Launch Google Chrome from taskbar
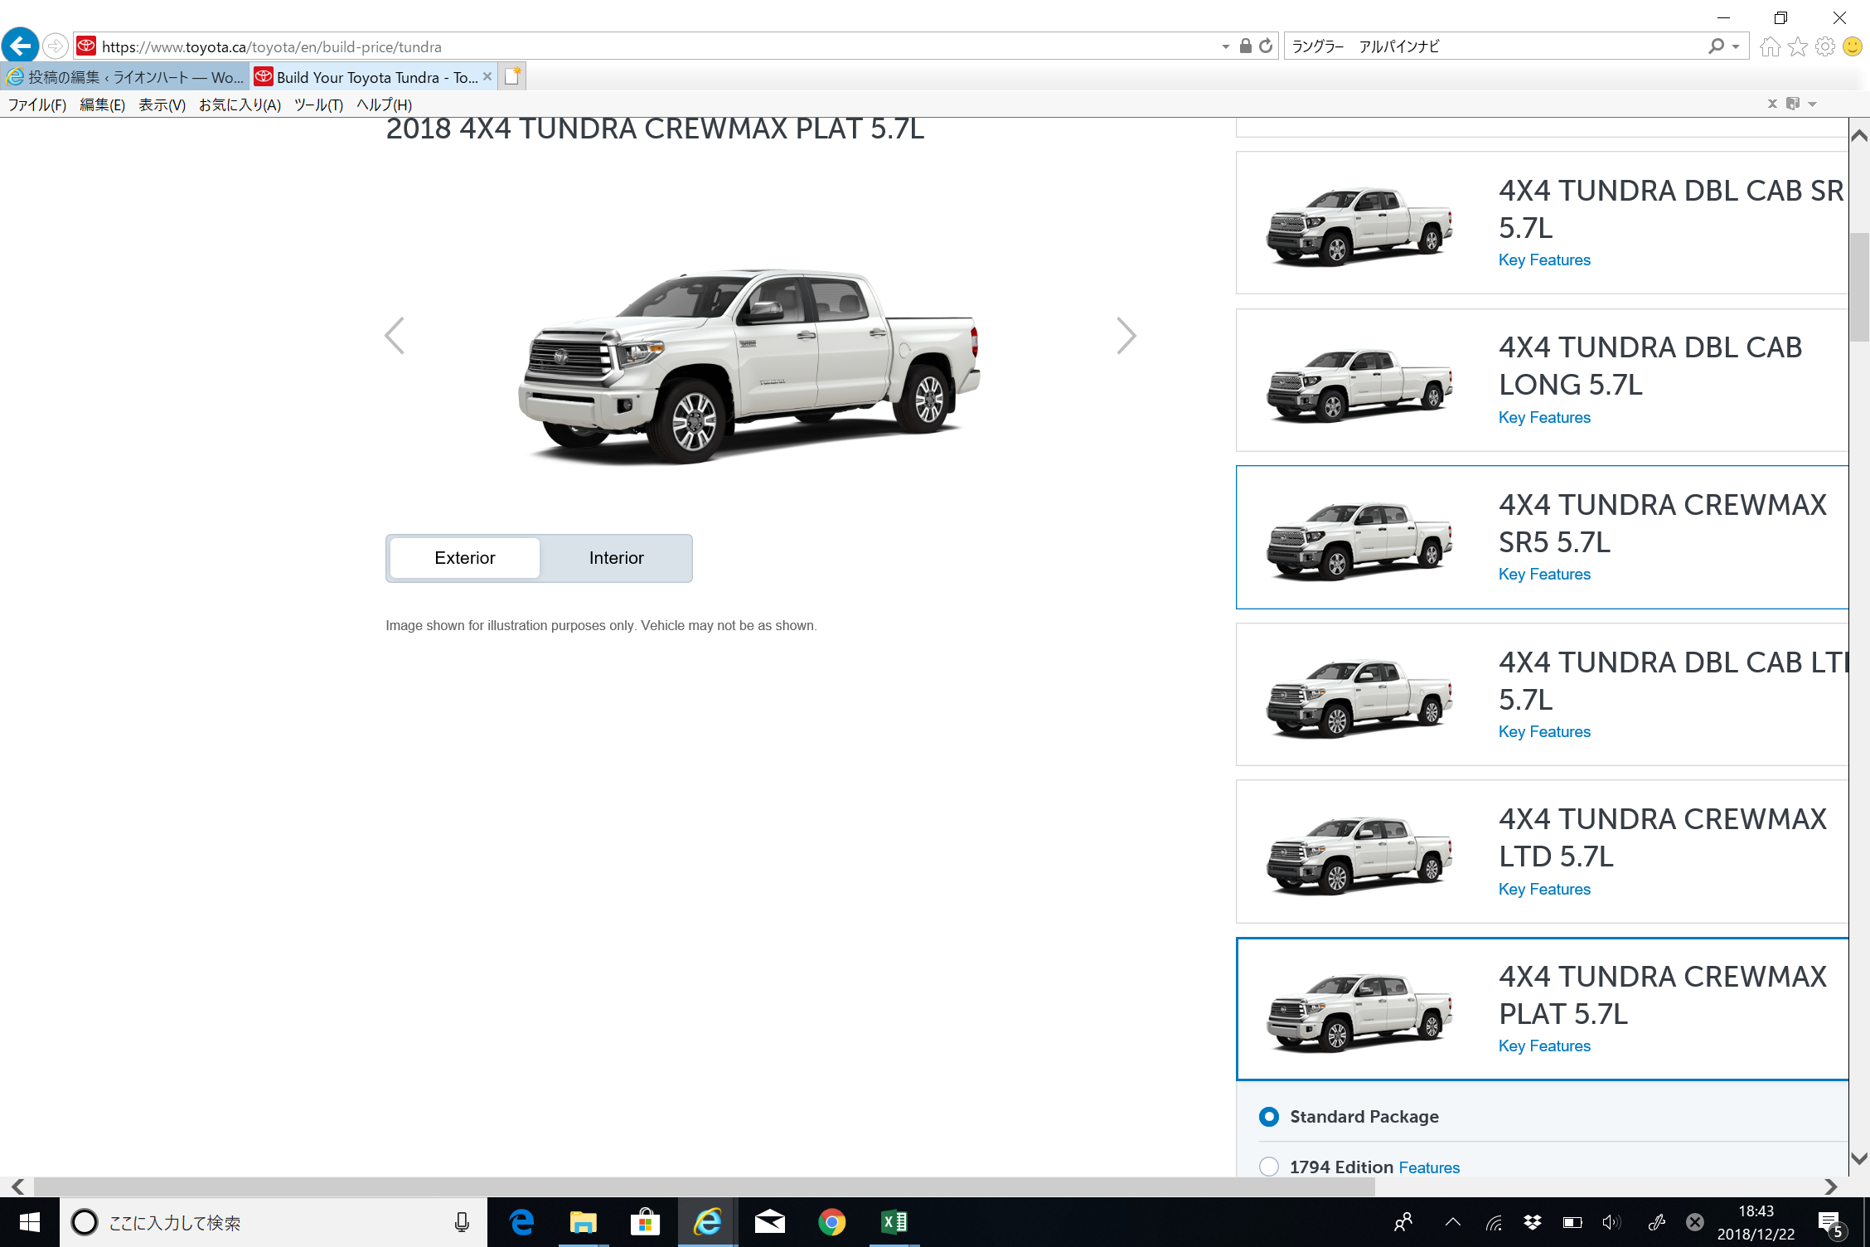This screenshot has height=1247, width=1870. [831, 1222]
